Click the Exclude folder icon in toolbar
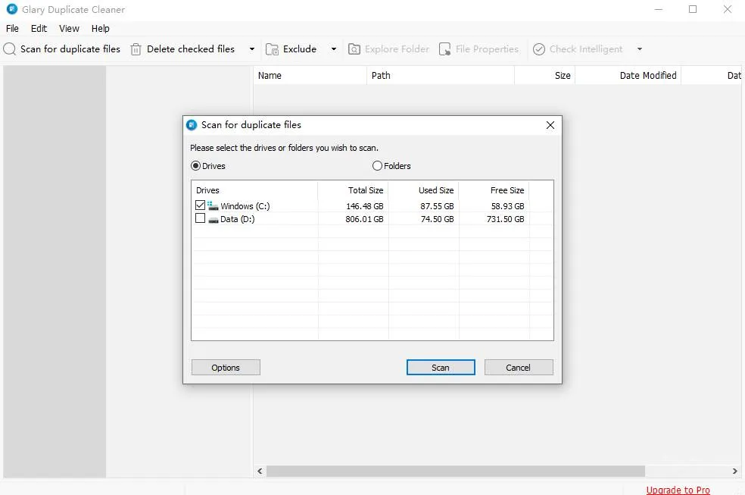 [272, 49]
